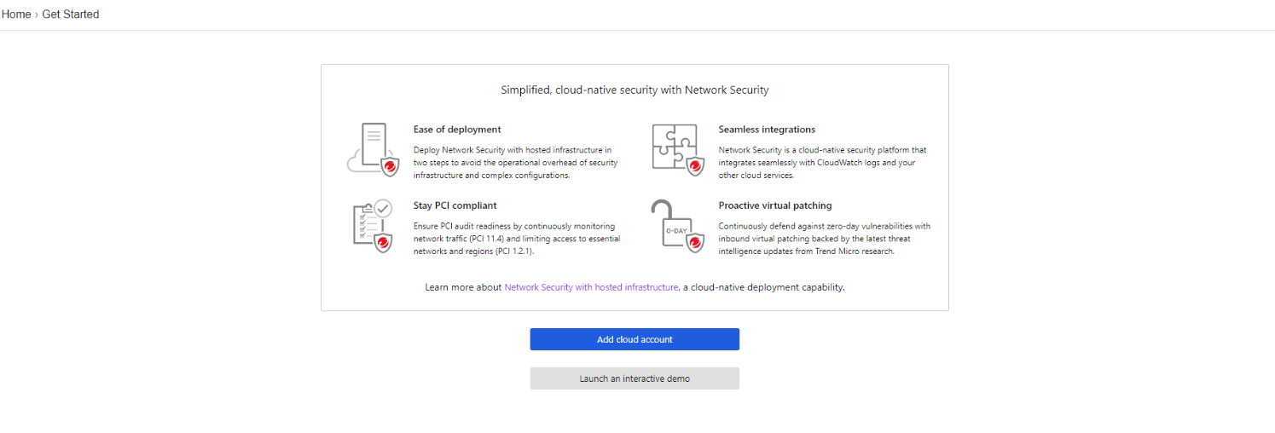Click the cloud server Ease of deployment icon
Viewport: 1275px width, 433px height.
369,147
